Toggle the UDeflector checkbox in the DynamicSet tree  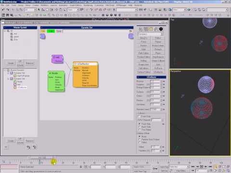(15, 87)
